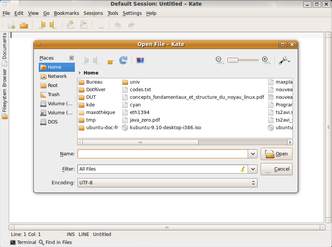This screenshot has height=247, width=332.
Task: Click the Open button in the dialog
Action: pyautogui.click(x=276, y=154)
